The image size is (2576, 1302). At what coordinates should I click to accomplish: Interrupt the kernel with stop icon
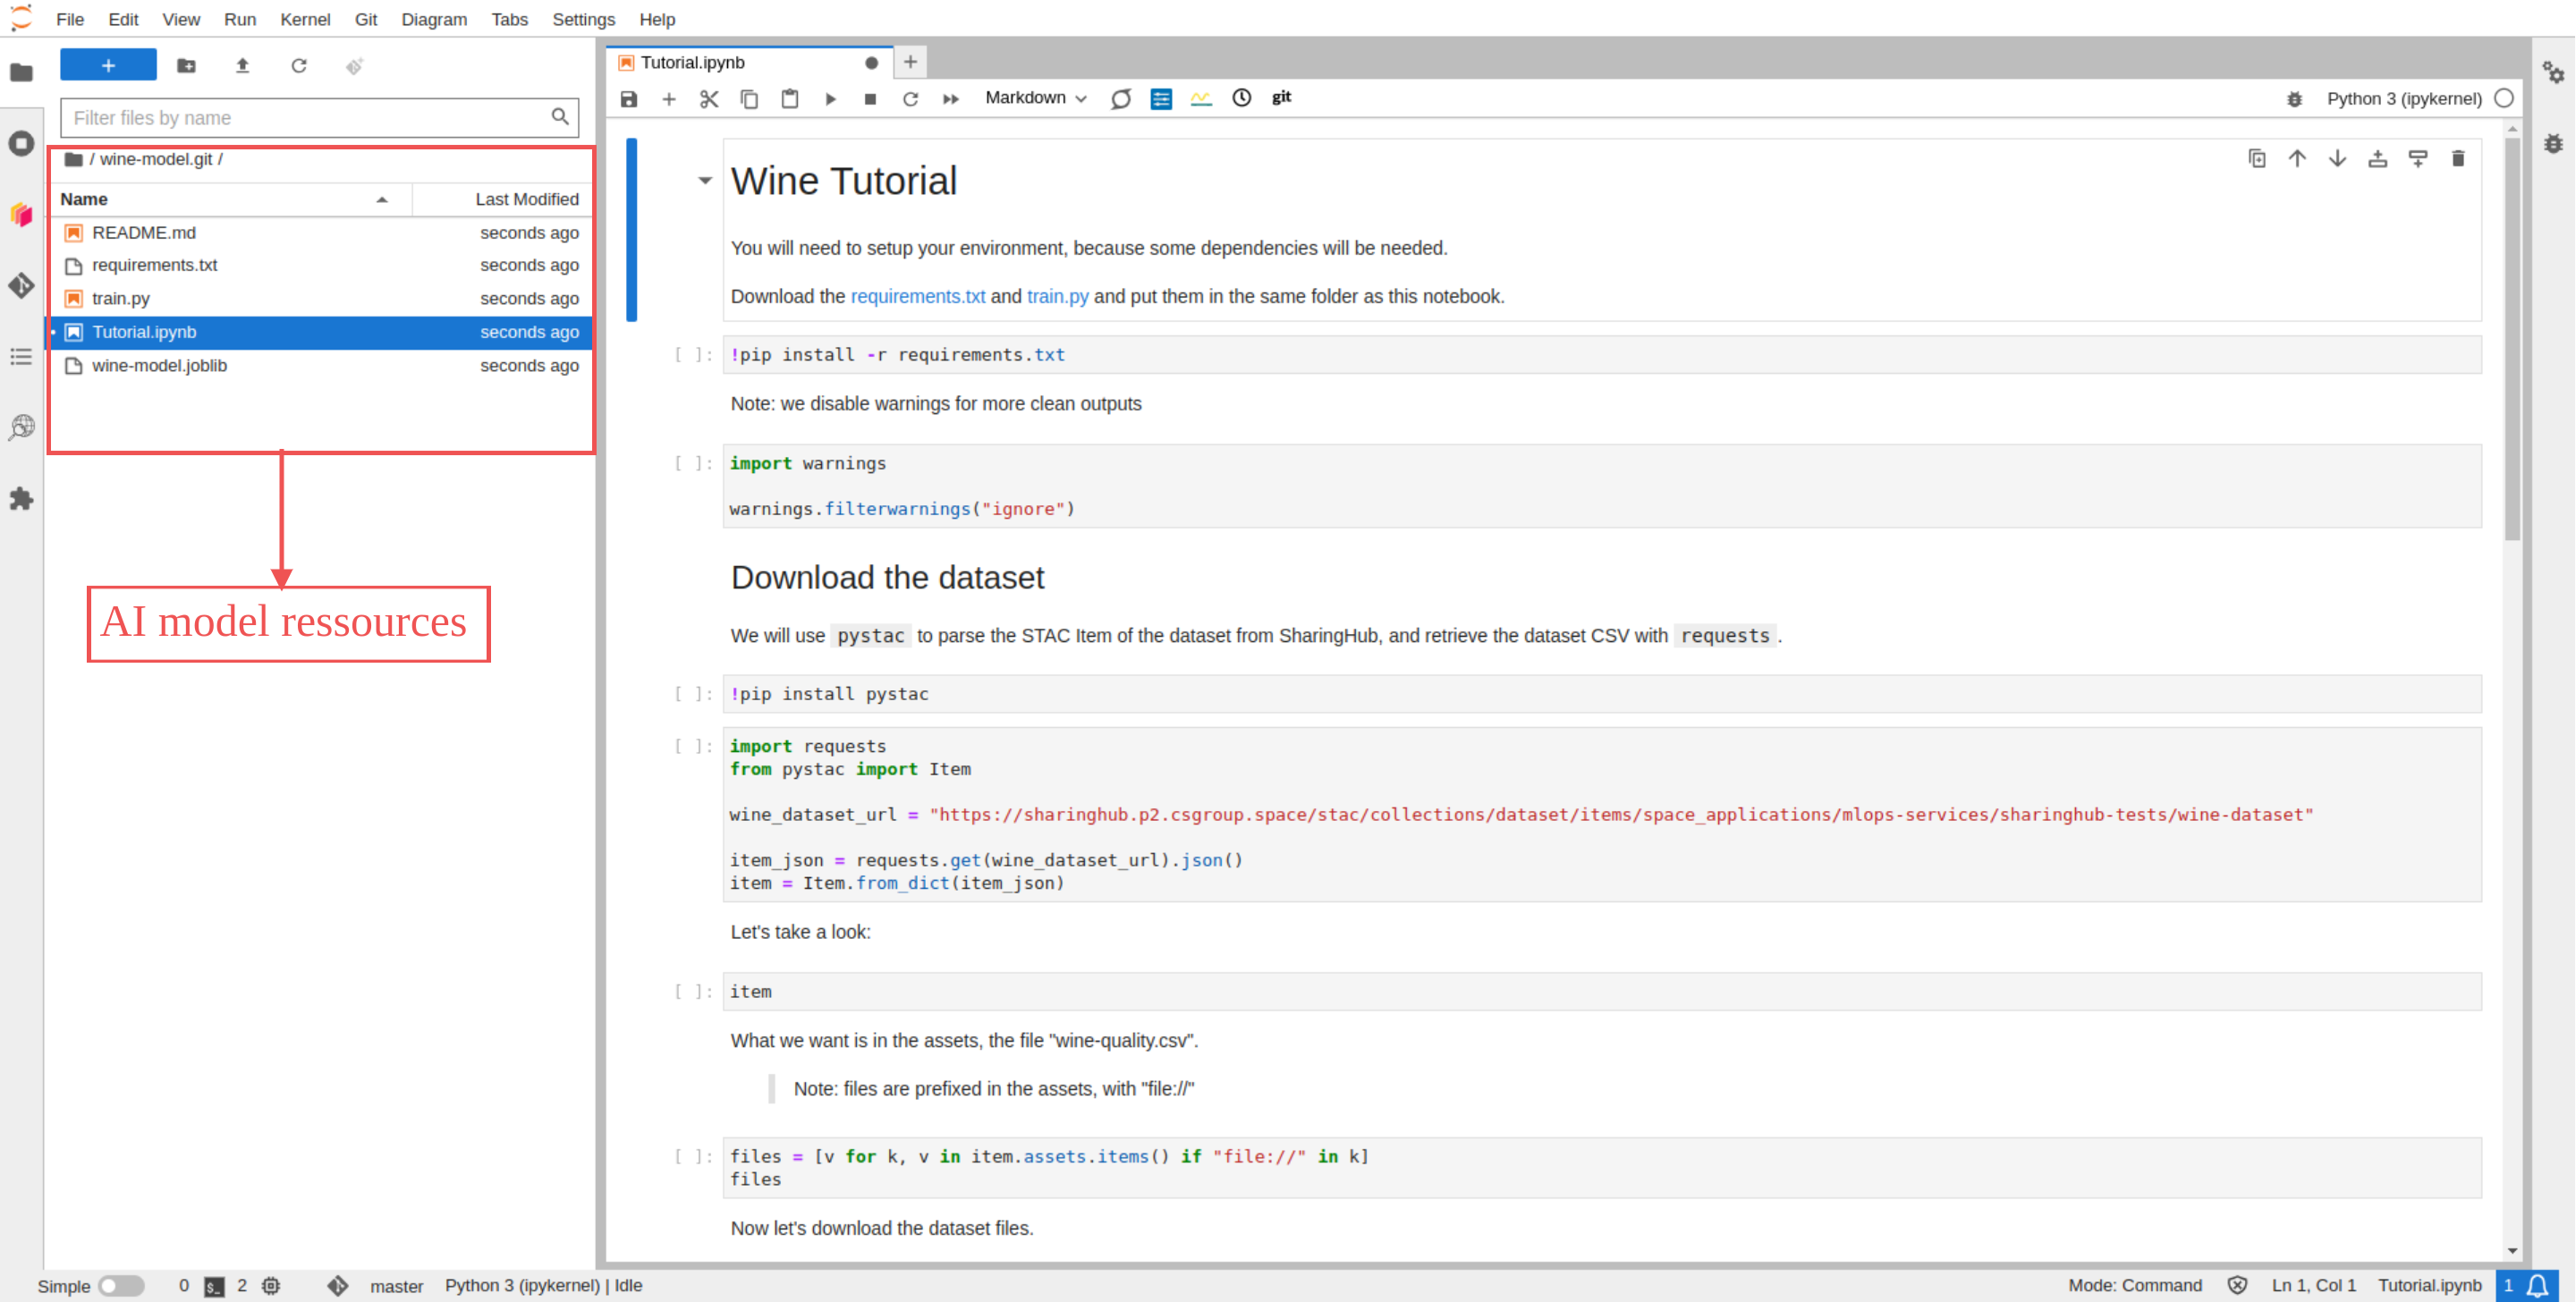[x=870, y=98]
